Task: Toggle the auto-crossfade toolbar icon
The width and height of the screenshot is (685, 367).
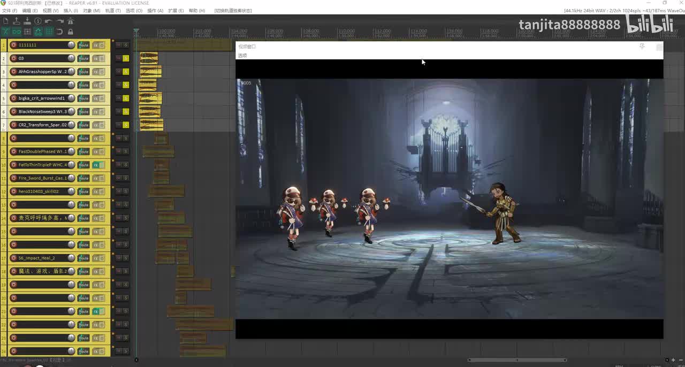Action: (6, 32)
